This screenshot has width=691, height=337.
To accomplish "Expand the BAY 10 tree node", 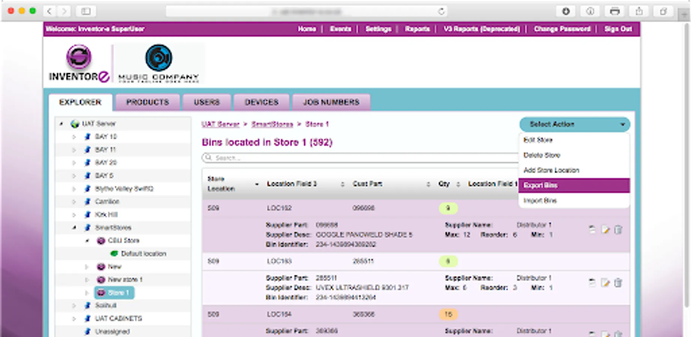I will [74, 137].
